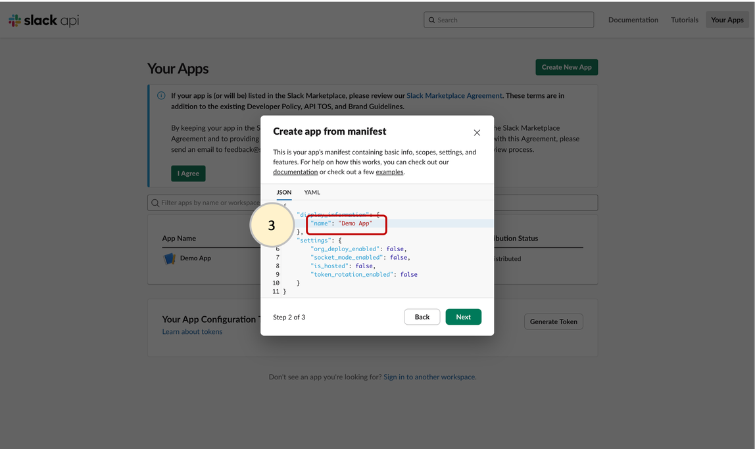Switch to the YAML tab

tap(312, 193)
